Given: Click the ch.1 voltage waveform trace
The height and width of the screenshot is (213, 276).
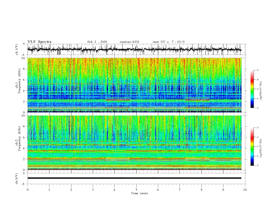Looking at the screenshot, I should [134, 49].
